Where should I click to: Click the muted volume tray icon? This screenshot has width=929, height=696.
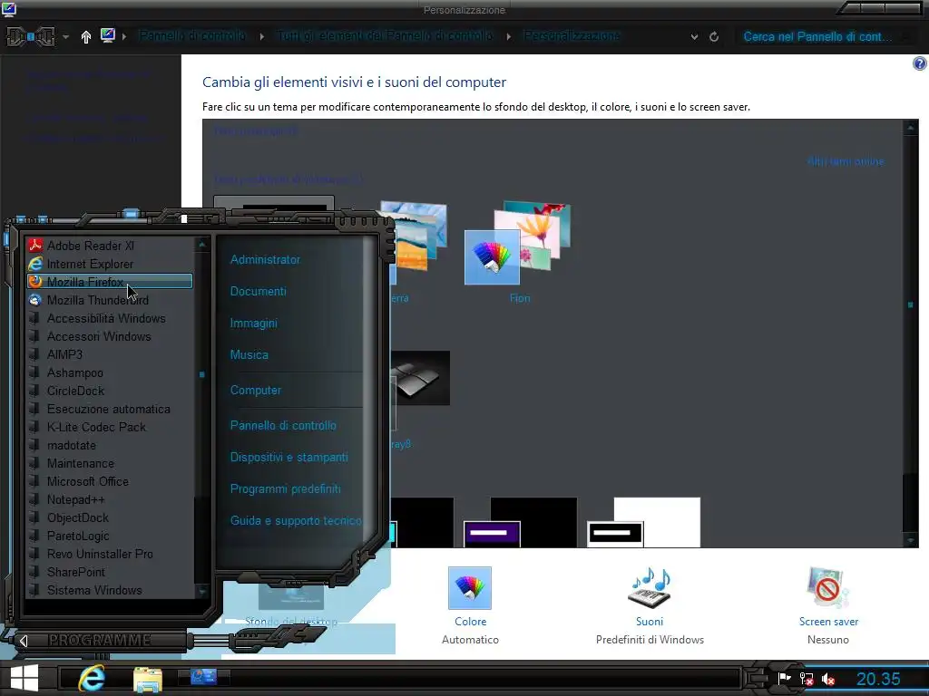828,679
